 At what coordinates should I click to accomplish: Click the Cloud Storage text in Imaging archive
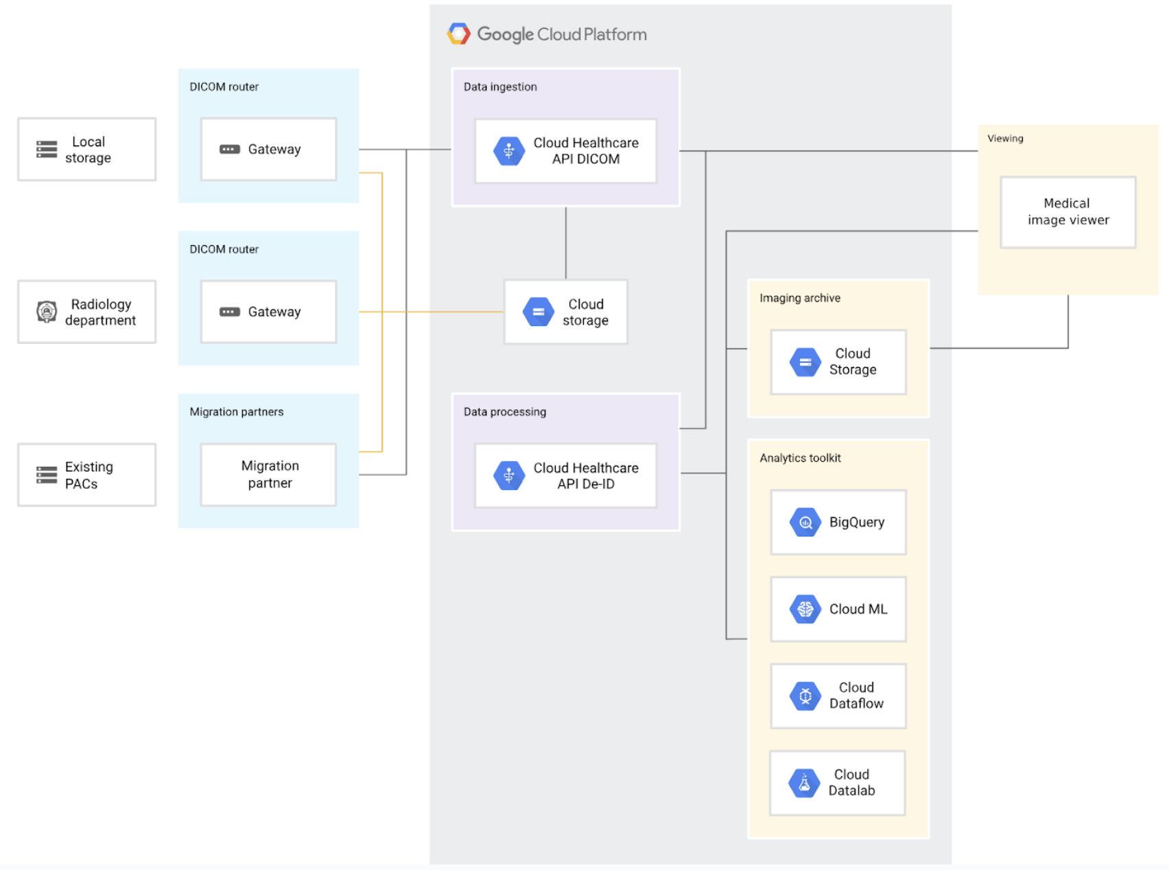(853, 362)
